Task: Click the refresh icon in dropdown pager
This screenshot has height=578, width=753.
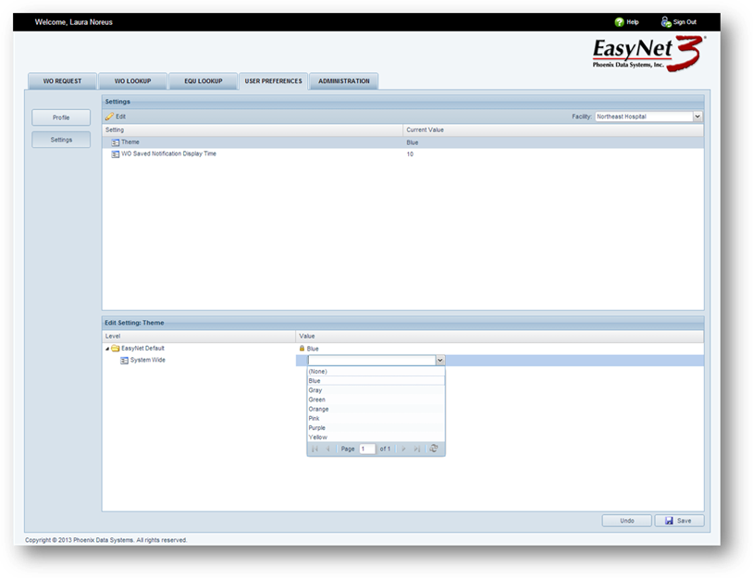Action: coord(434,449)
